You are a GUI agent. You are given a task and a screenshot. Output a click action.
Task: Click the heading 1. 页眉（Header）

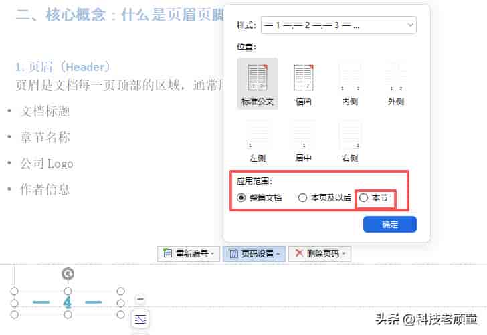(x=62, y=67)
